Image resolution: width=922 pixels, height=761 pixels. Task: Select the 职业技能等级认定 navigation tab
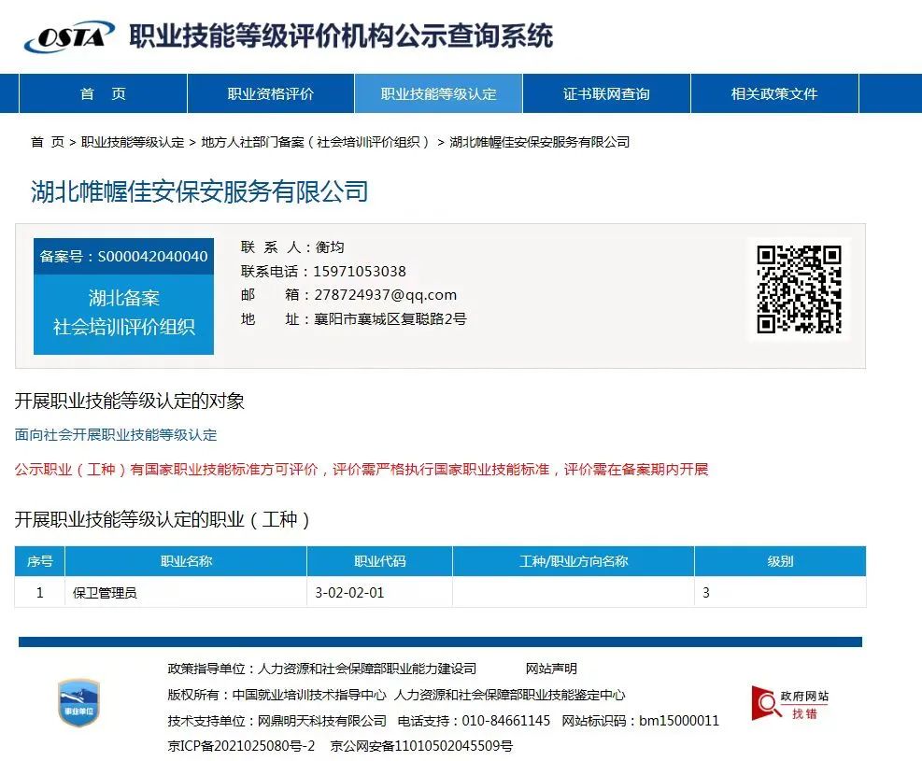(438, 93)
